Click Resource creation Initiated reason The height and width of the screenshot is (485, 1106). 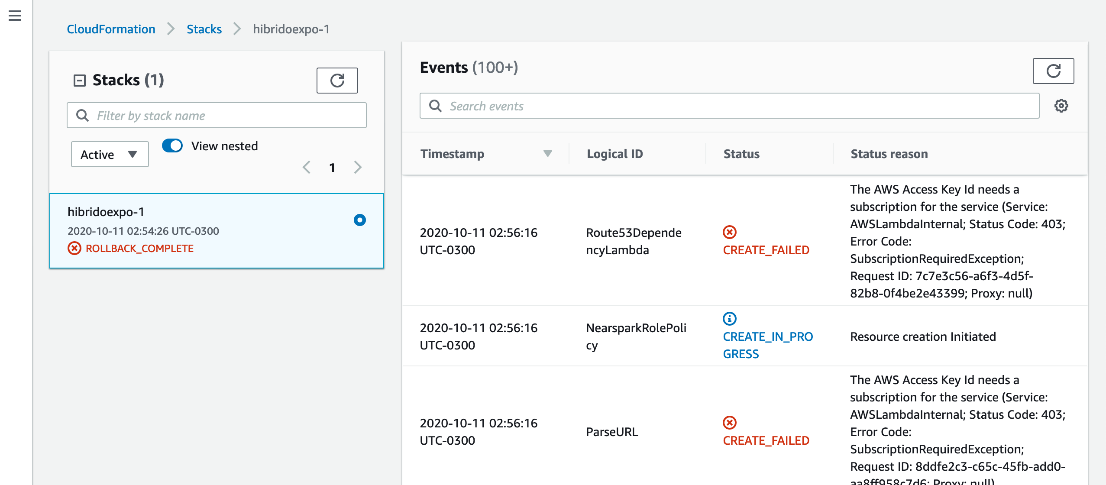point(923,336)
